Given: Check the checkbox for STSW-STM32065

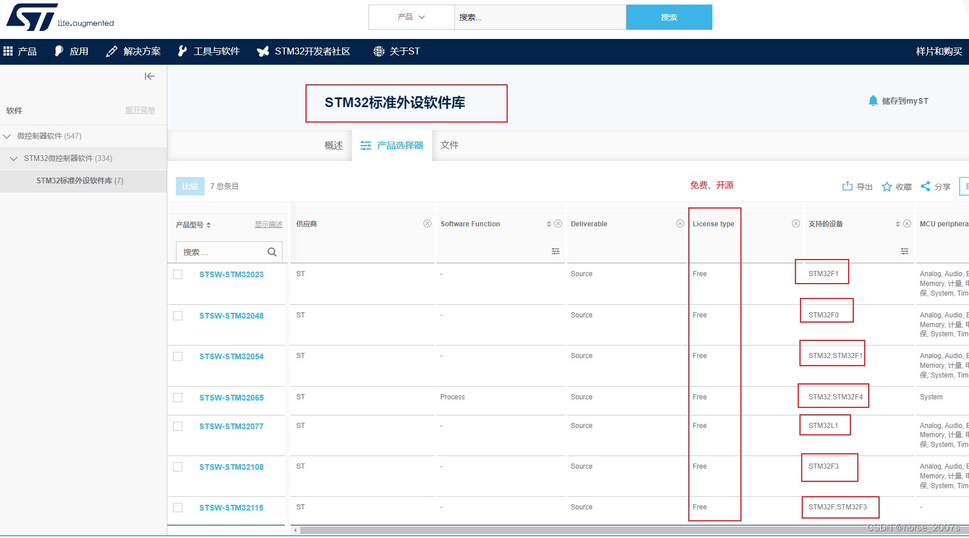Looking at the screenshot, I should tap(178, 397).
